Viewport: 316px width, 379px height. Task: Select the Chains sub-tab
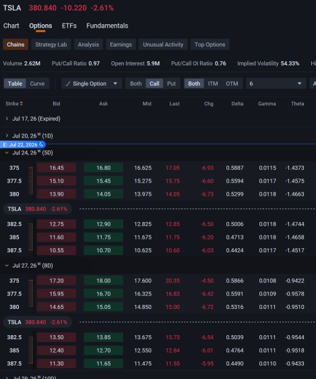click(x=15, y=45)
